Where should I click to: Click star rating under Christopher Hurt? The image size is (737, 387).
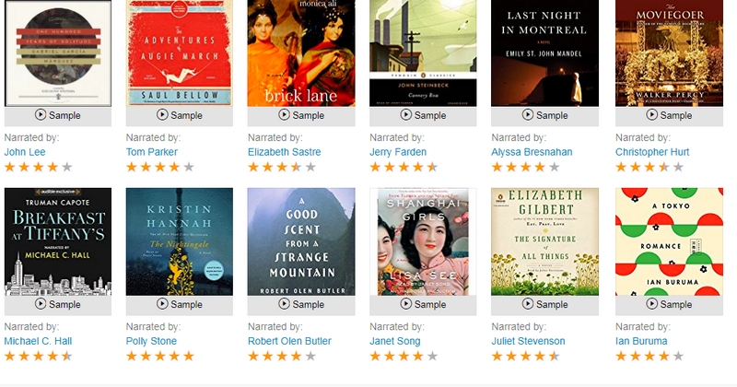click(649, 167)
